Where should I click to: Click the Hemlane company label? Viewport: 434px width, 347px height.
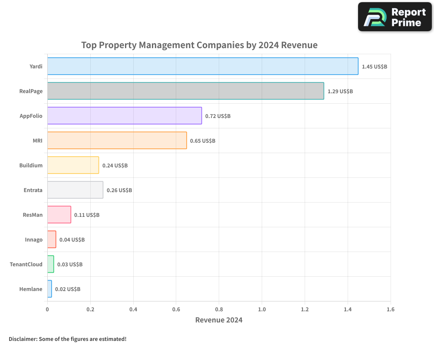click(31, 289)
